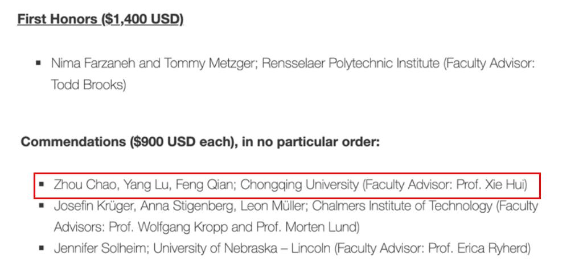Click the bullet before Nima Farzaneh
The image size is (583, 269).
click(x=38, y=64)
